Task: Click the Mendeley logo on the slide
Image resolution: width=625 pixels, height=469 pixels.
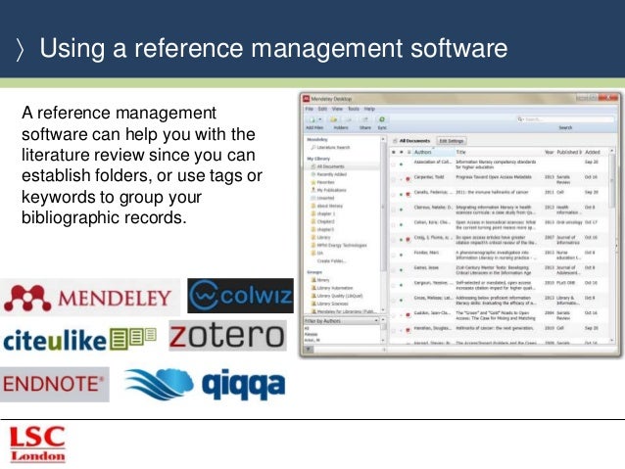Action: point(88,298)
